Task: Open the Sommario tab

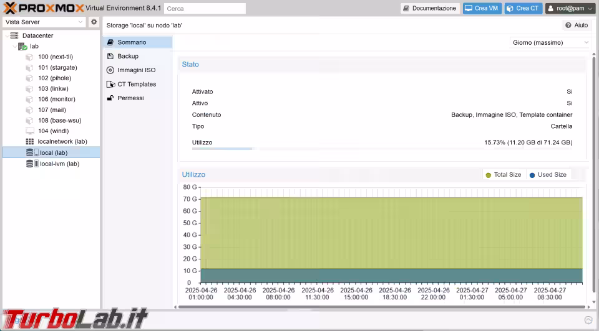Action: click(137, 42)
